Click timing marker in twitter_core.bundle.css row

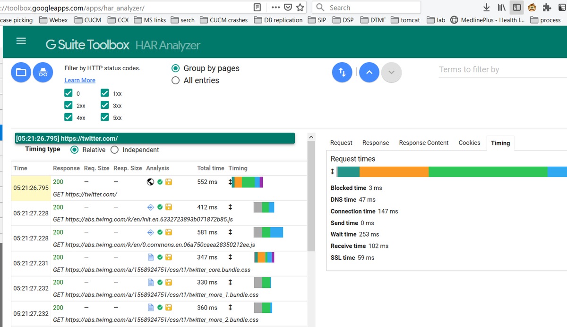point(230,257)
